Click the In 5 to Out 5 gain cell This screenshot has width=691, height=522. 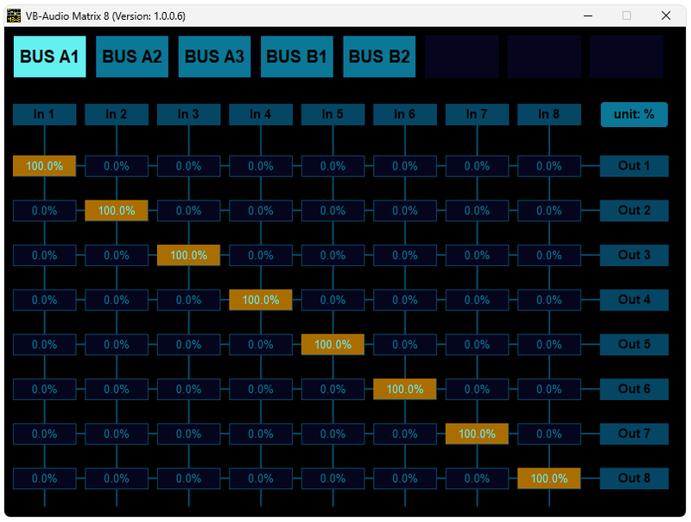pos(333,345)
